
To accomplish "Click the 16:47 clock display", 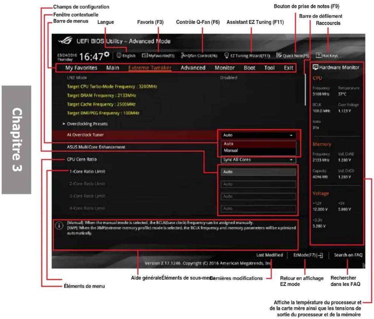I will pyautogui.click(x=91, y=57).
